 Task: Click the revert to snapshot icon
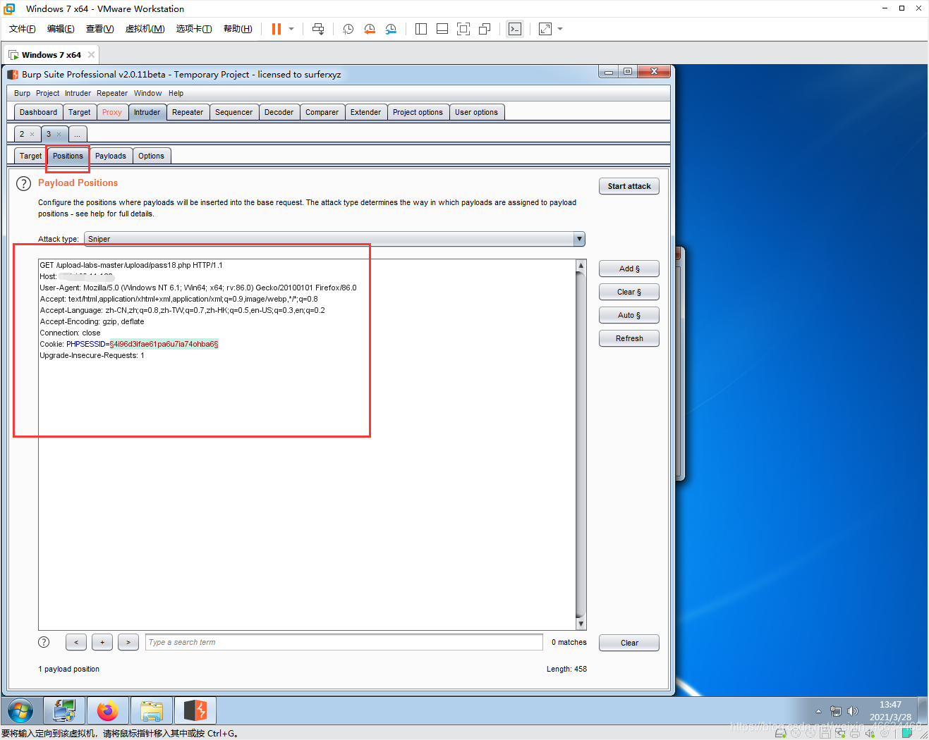[x=370, y=29]
